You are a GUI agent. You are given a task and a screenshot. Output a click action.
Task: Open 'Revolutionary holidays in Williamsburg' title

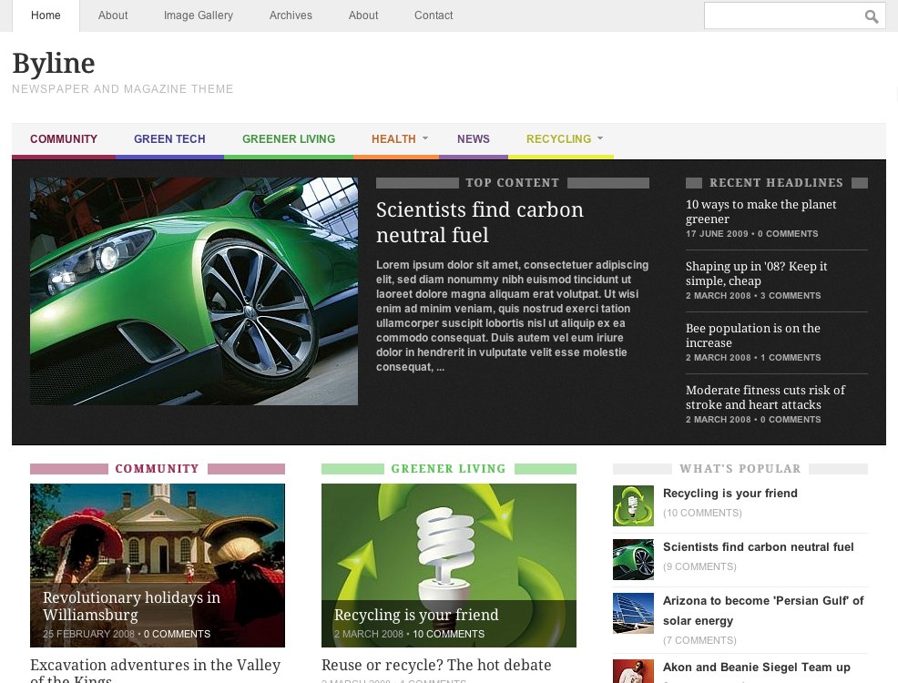pyautogui.click(x=132, y=606)
